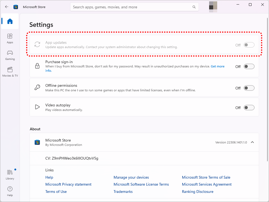Open the Home section in sidebar
This screenshot has width=269, height=202.
[10, 21]
